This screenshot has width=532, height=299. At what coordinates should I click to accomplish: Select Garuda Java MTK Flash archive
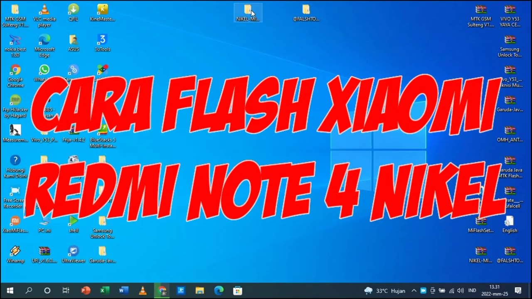click(510, 167)
